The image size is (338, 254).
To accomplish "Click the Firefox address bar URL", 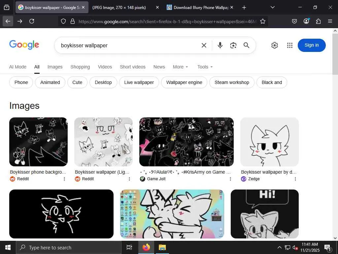I will click(167, 21).
